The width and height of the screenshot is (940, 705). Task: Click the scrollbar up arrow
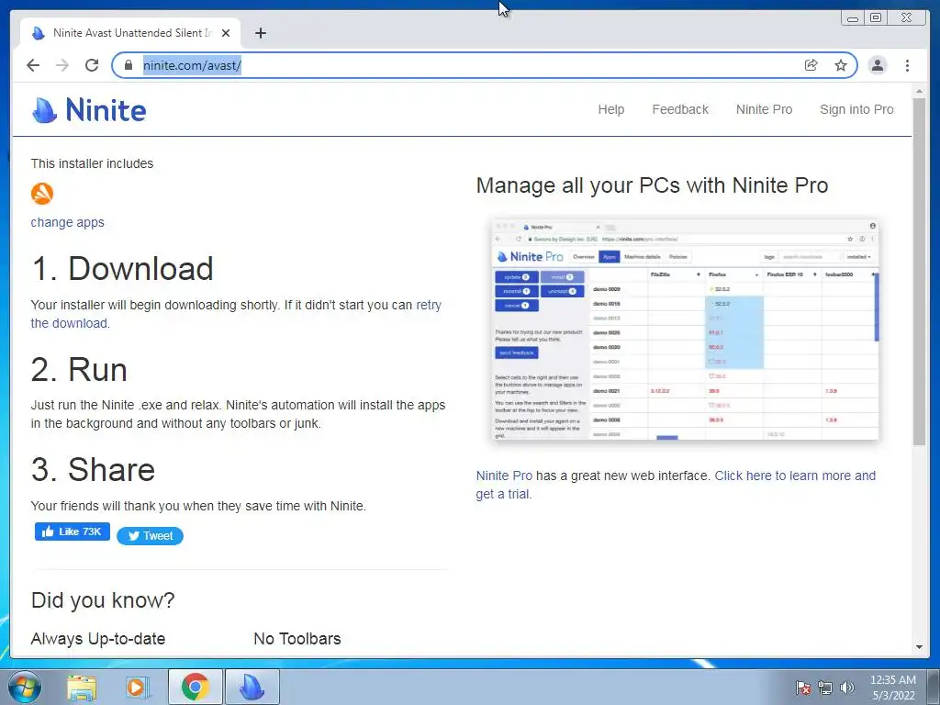click(x=919, y=92)
